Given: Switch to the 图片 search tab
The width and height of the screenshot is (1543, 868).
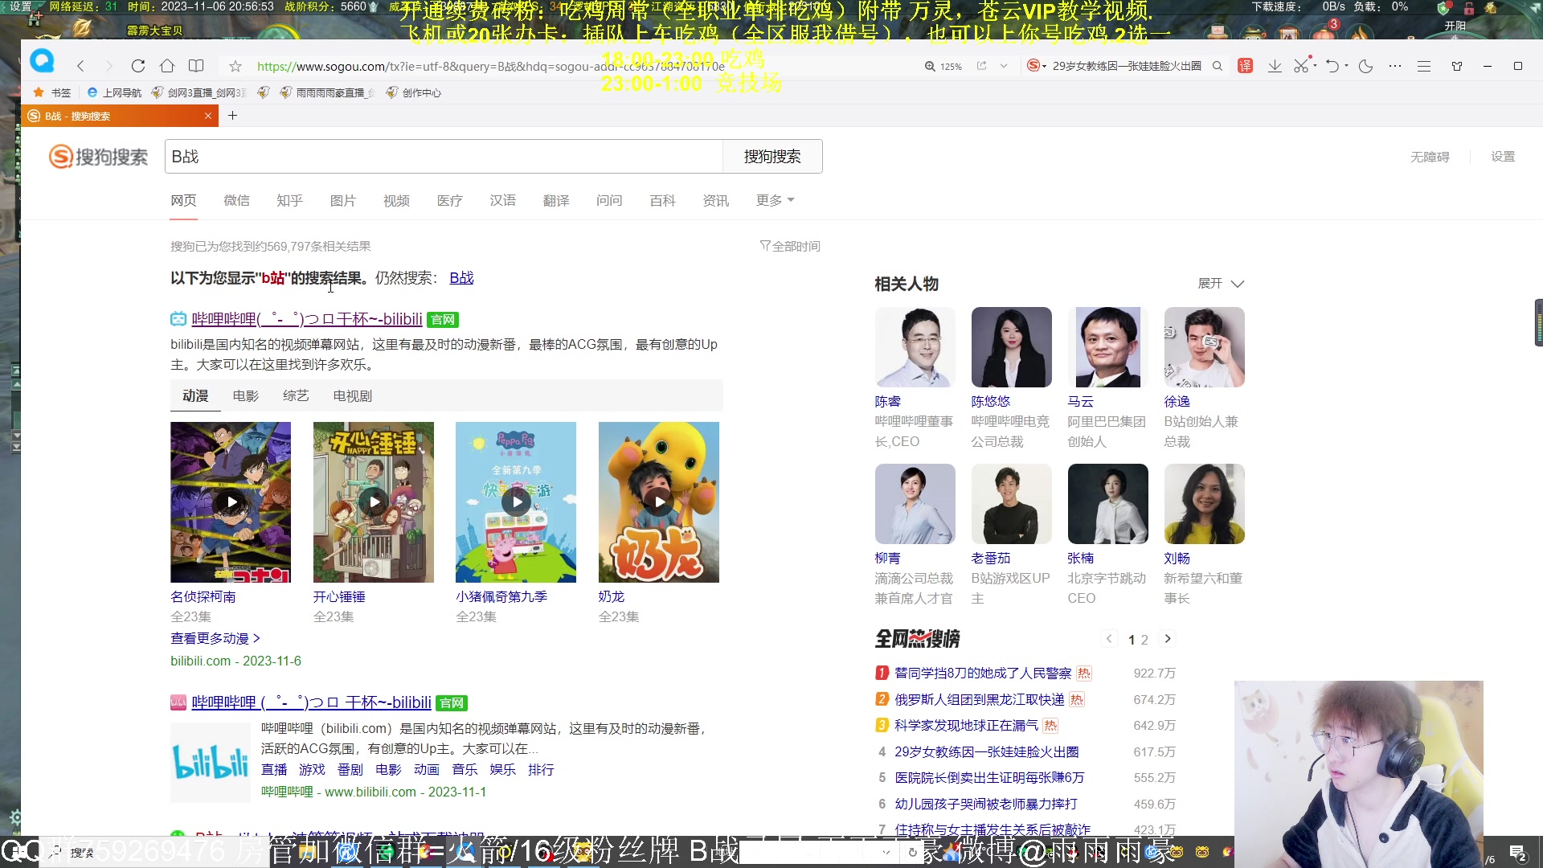Looking at the screenshot, I should click(342, 200).
